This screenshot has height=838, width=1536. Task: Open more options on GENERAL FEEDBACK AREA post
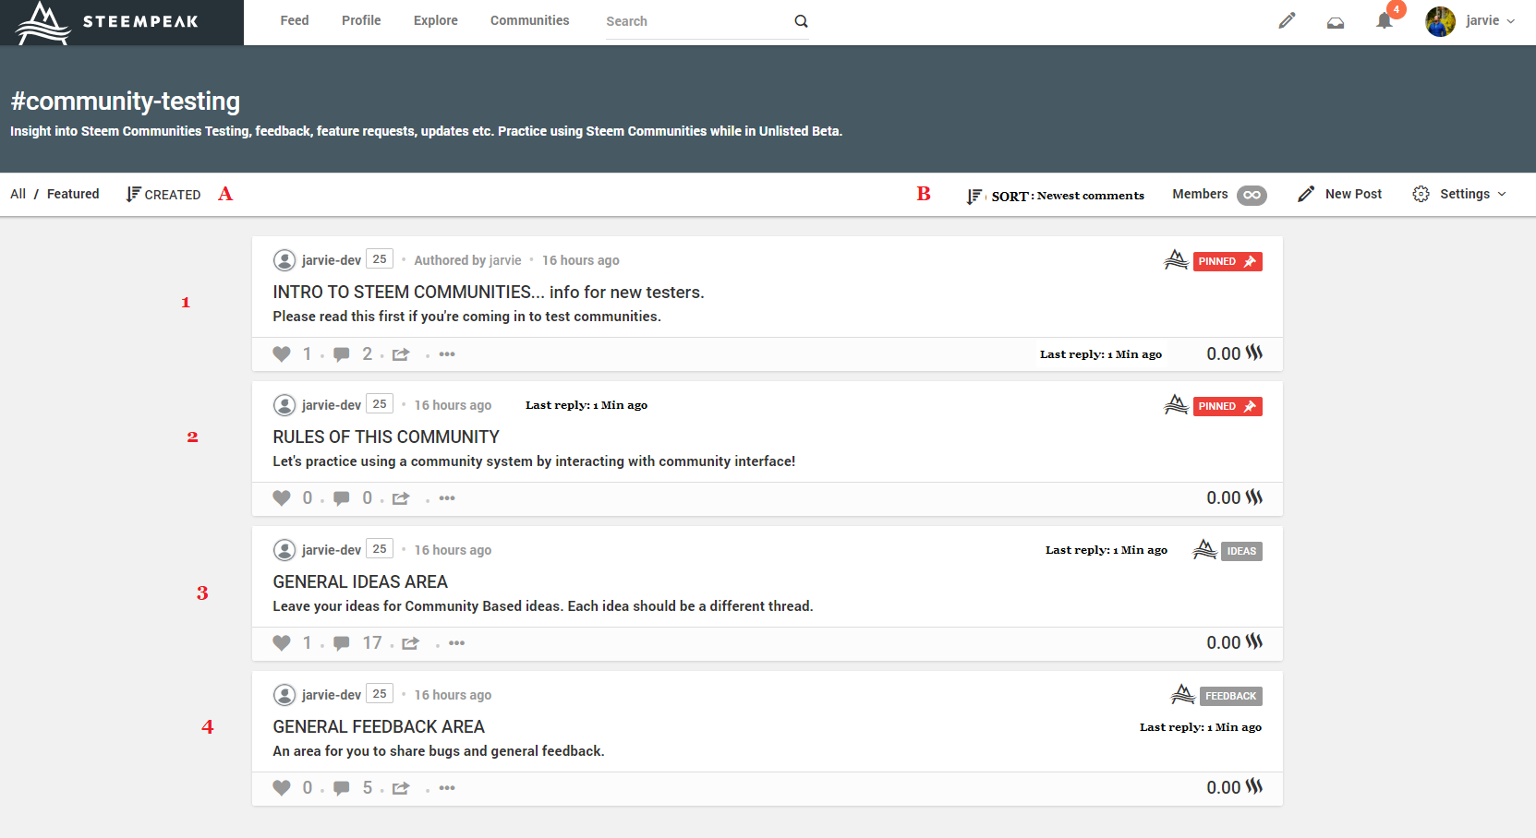447,788
